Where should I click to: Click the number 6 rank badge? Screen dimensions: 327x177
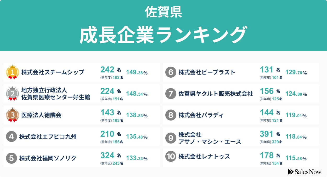[171, 72]
